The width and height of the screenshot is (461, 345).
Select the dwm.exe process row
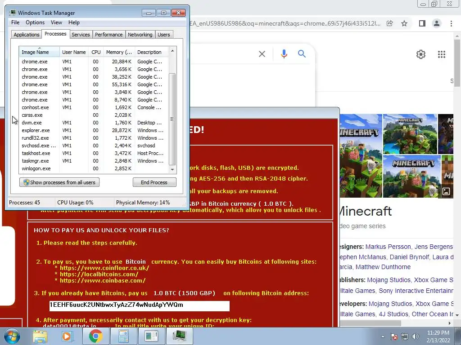point(94,123)
